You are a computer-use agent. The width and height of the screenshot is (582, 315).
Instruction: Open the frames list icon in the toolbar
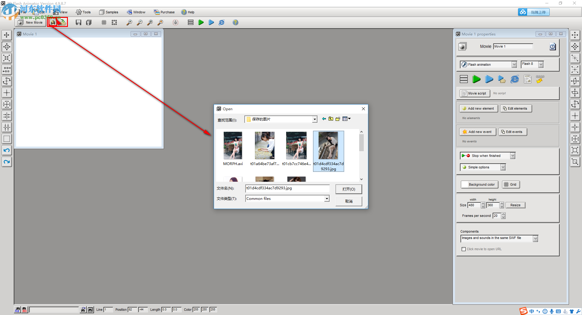coord(190,22)
